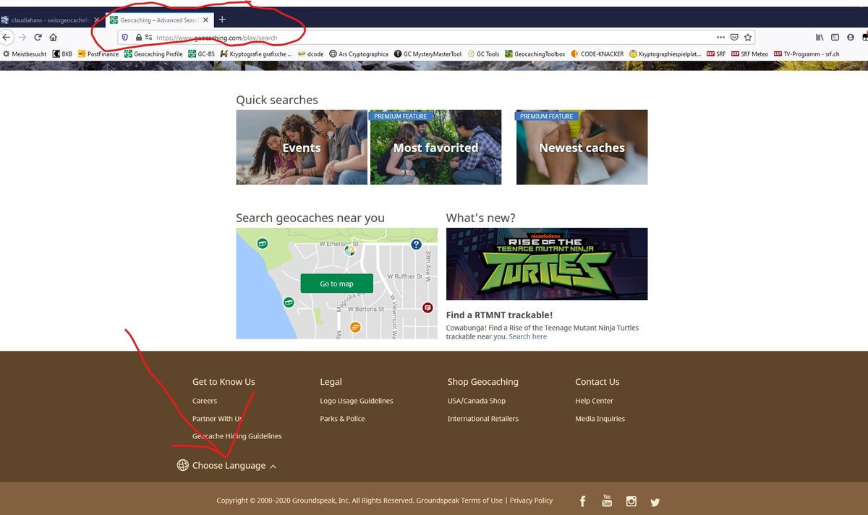Open the Careers footer link
Viewport: 868px width, 515px height.
click(205, 401)
